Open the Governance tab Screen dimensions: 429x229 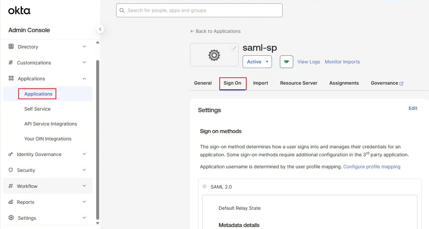tap(387, 83)
